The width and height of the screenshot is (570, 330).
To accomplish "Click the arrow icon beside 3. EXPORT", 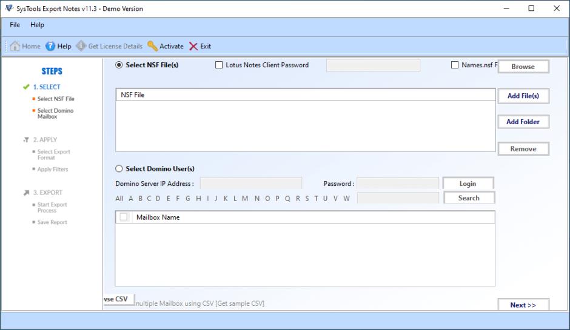I will (26, 193).
